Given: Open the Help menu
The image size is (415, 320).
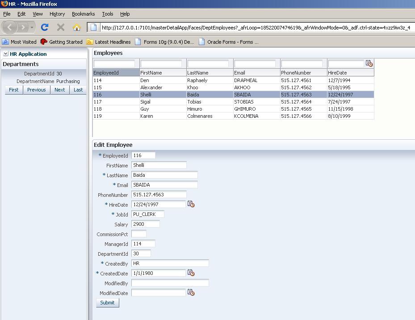Looking at the screenshot, I should coord(125,14).
